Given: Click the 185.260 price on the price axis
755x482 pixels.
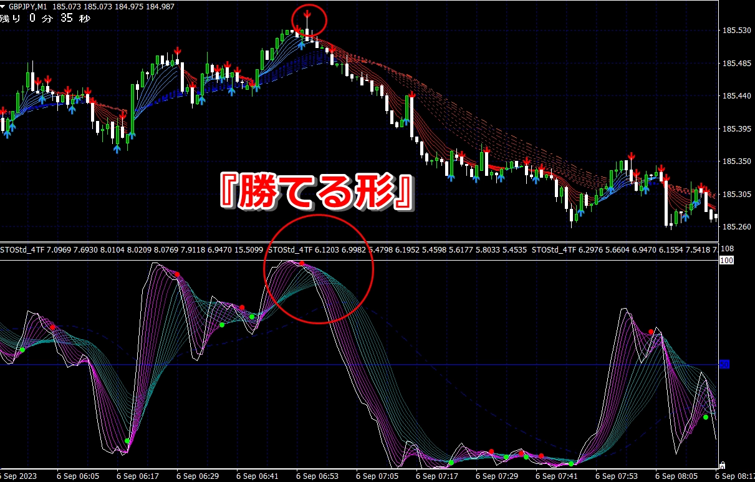Looking at the screenshot, I should coord(736,227).
